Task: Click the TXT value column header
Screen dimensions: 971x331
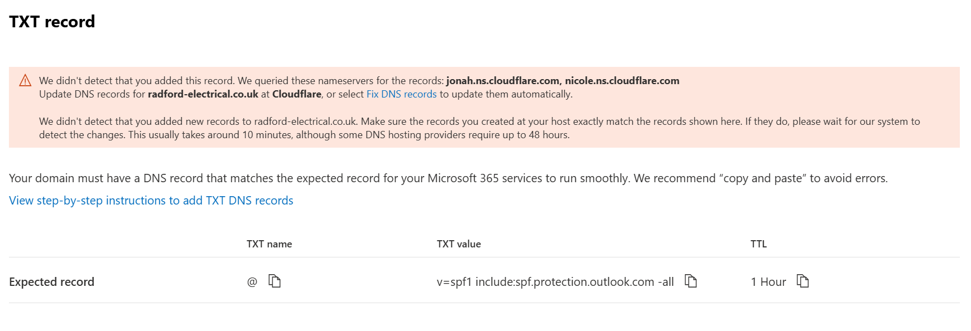Action: tap(459, 244)
